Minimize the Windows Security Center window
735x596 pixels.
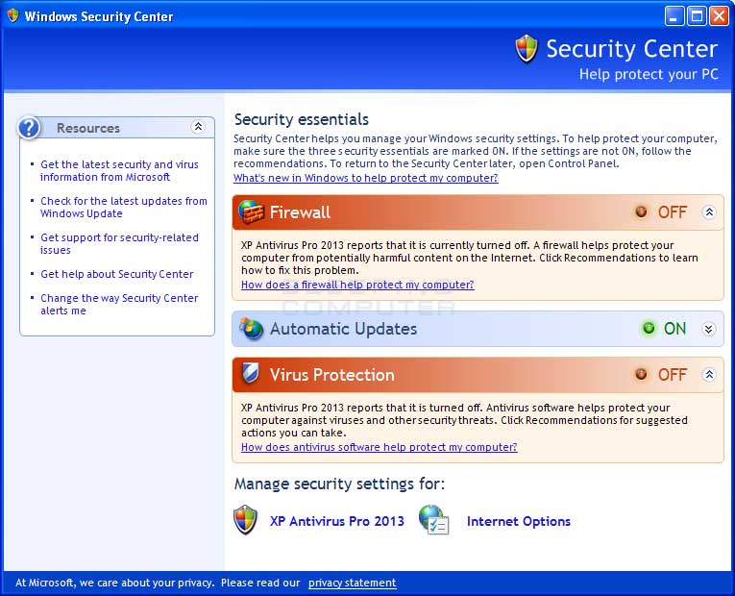[x=674, y=16]
